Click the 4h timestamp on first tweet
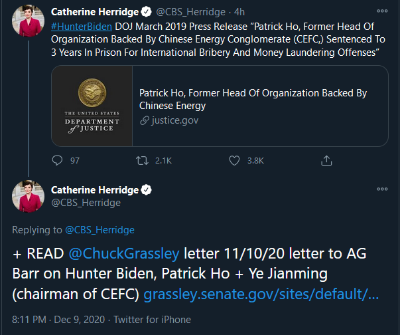Image resolution: width=400 pixels, height=335 pixels. [239, 12]
